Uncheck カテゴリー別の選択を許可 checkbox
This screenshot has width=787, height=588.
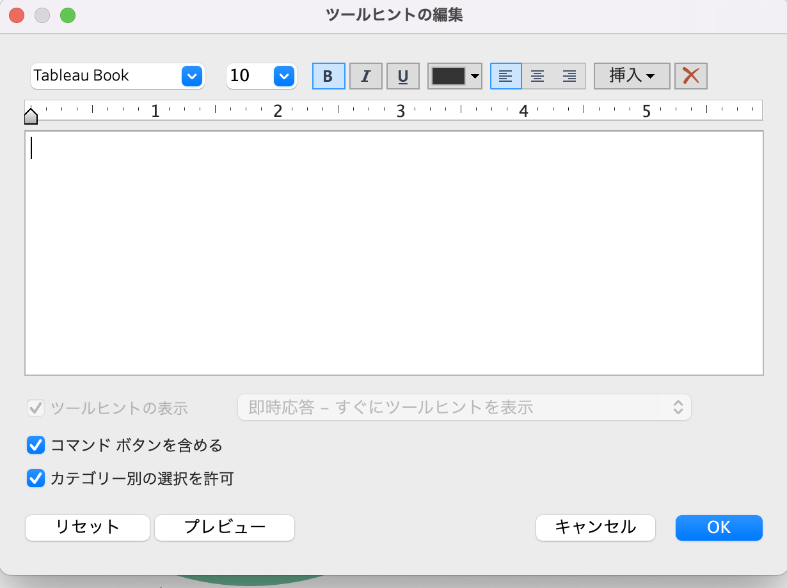point(35,478)
